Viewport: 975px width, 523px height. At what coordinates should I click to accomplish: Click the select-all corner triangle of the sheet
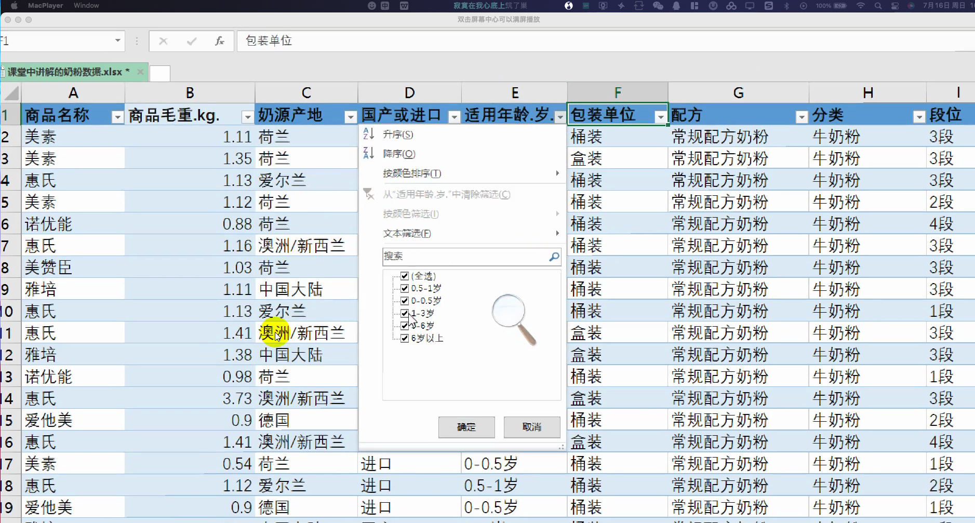tap(11, 93)
